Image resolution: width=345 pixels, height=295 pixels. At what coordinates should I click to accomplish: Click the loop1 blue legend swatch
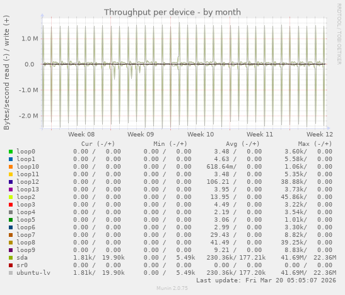coord(11,159)
